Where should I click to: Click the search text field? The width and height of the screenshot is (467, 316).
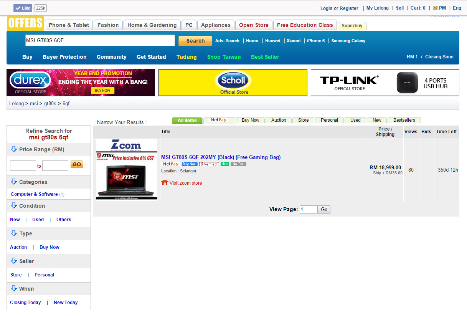[100, 40]
